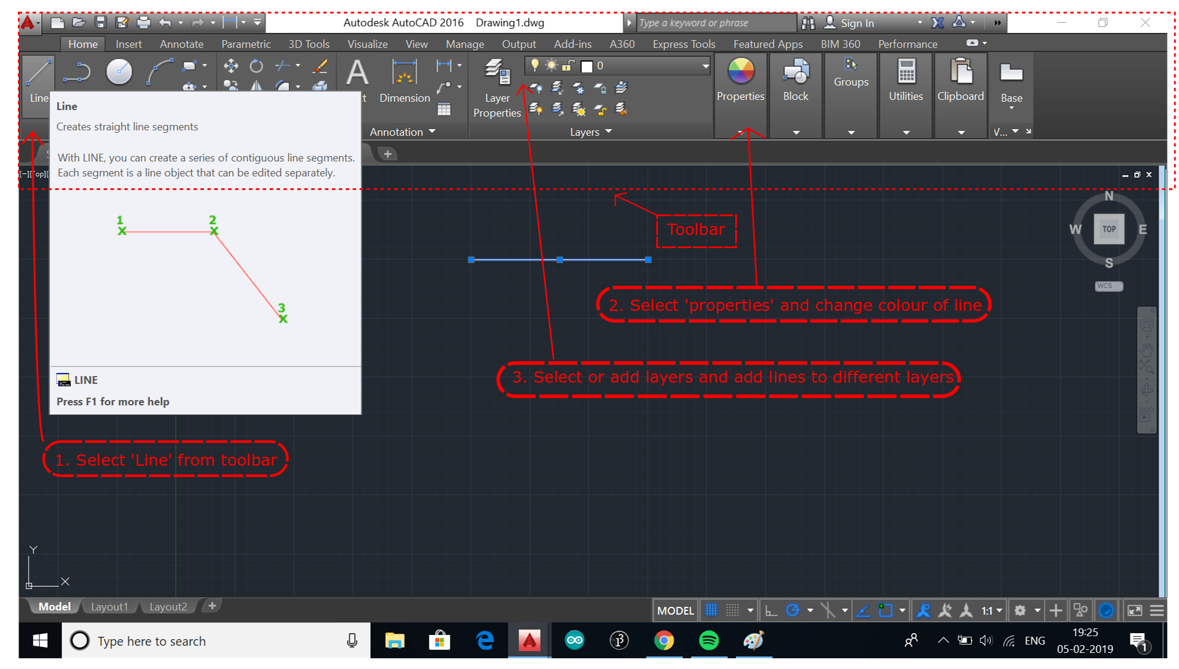Select the Text tool icon

point(357,73)
